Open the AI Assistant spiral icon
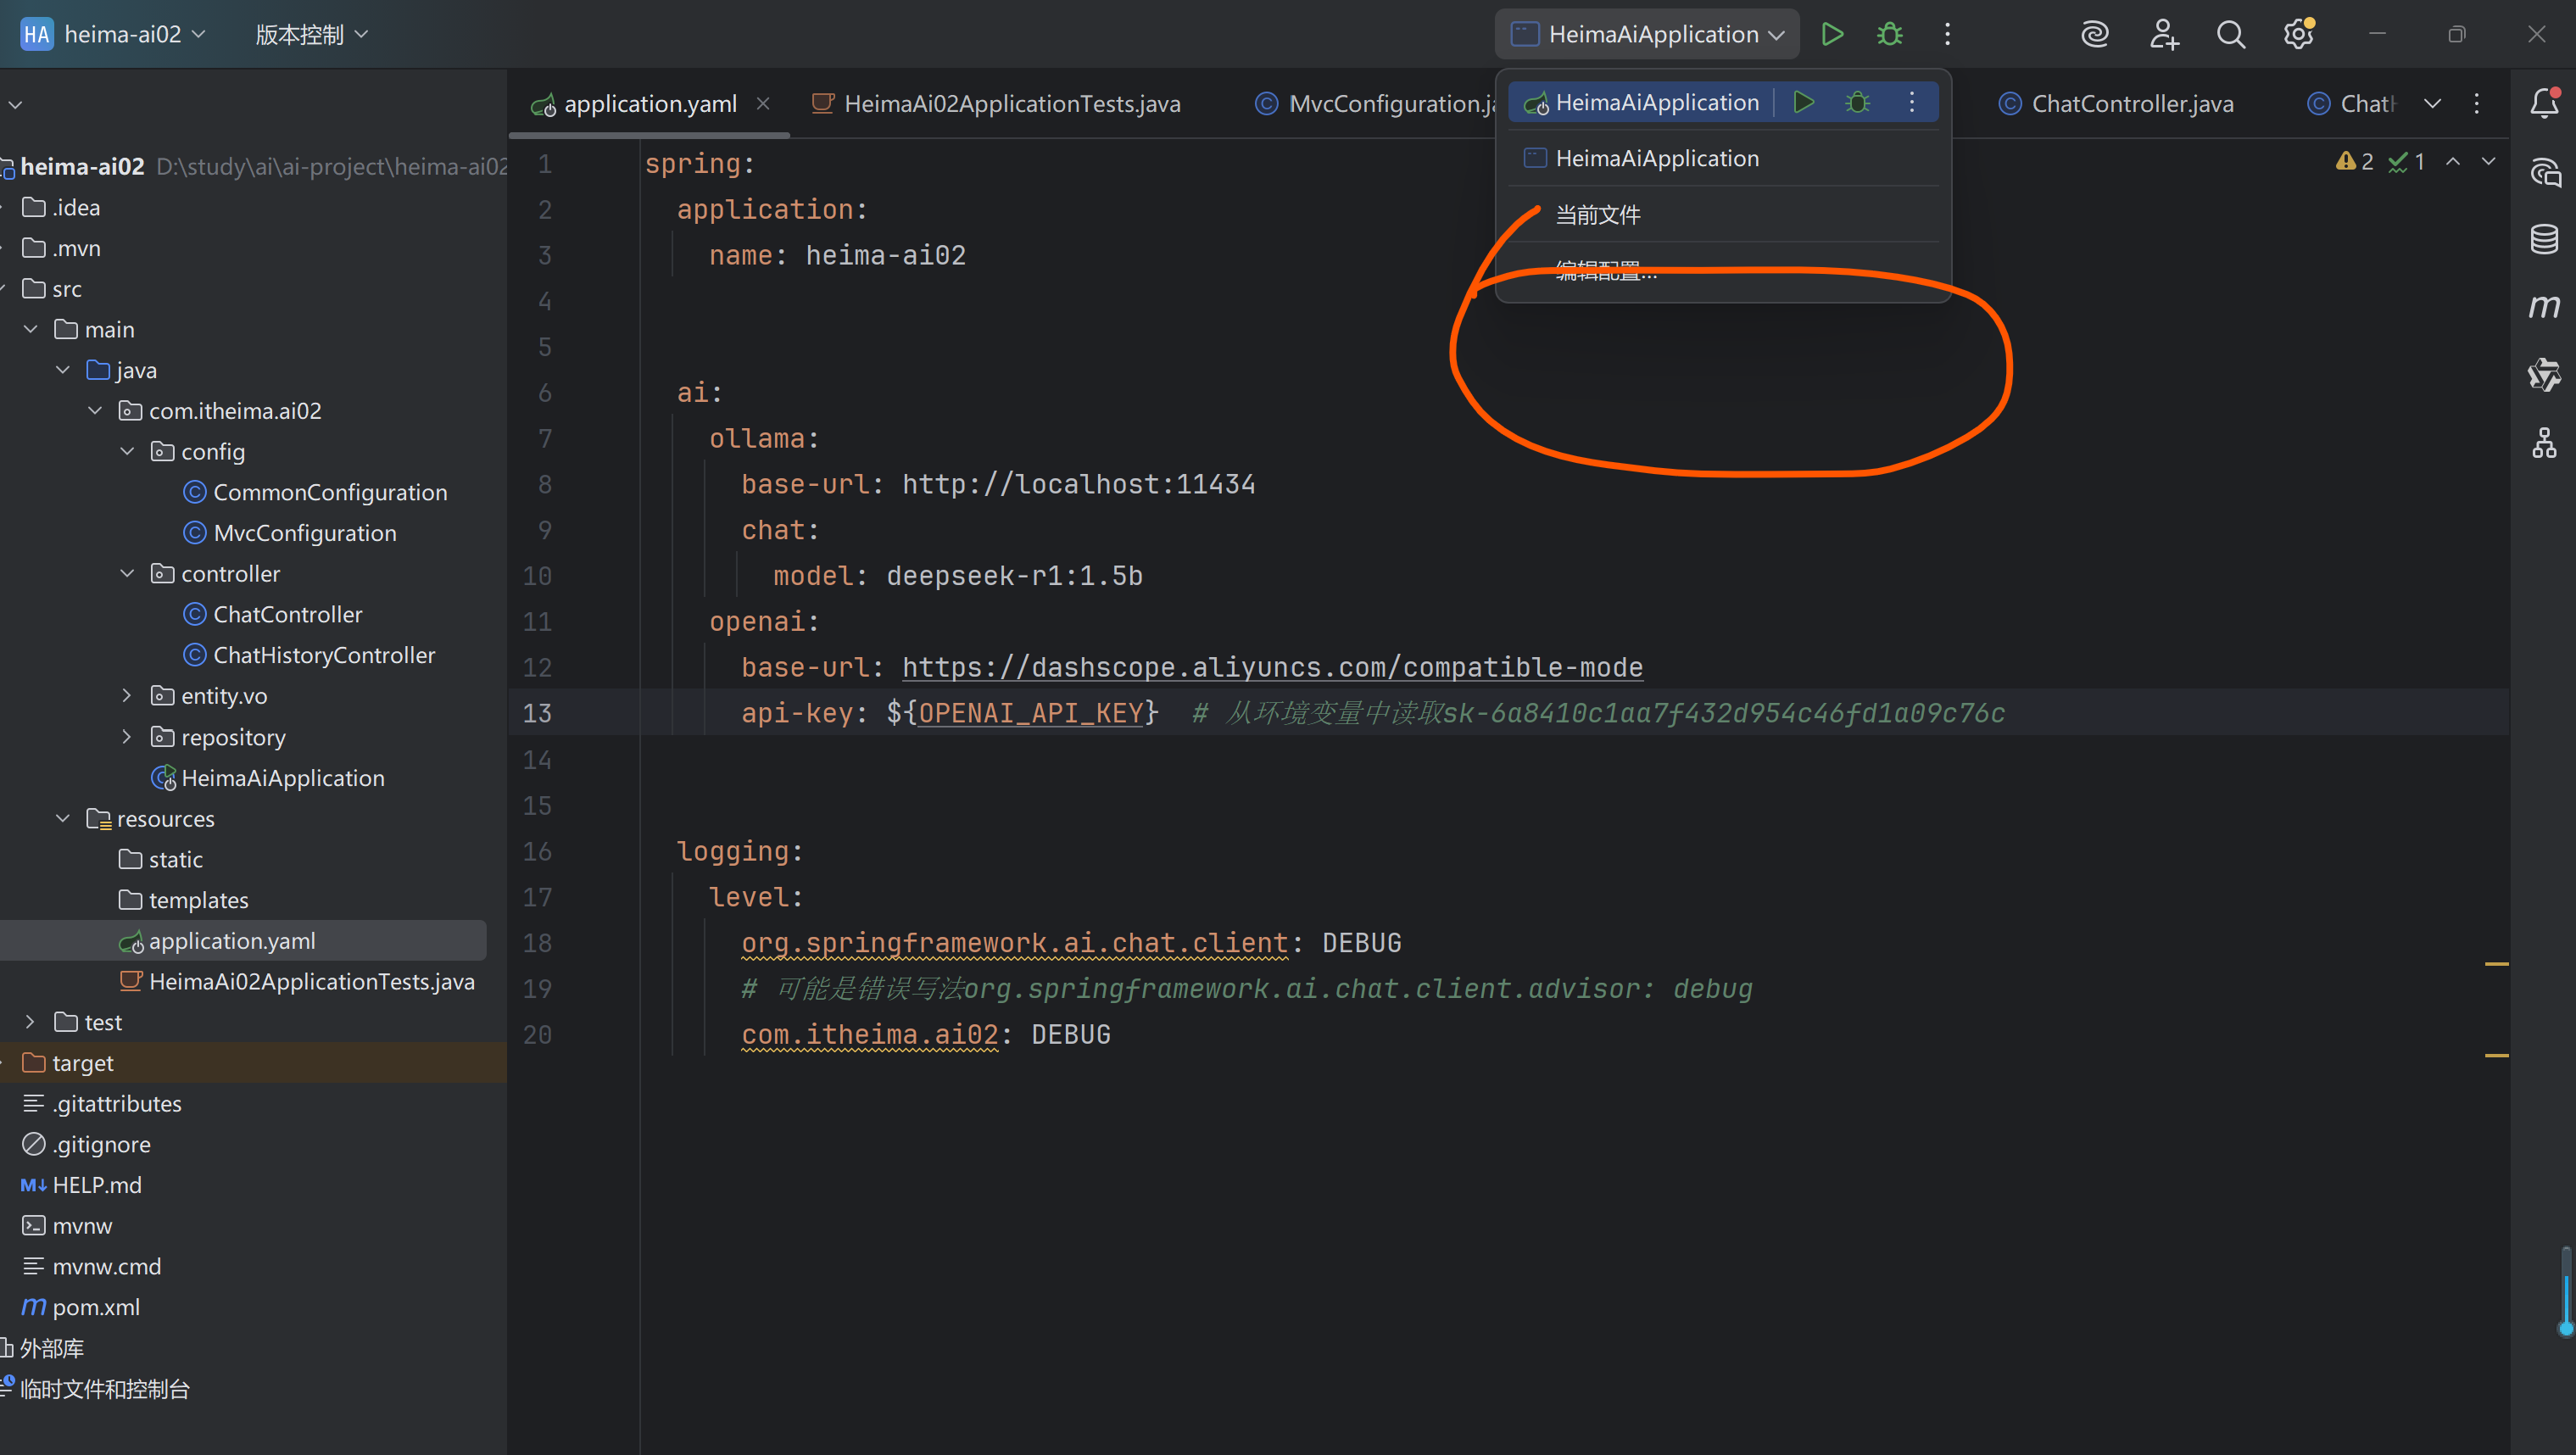 tap(2094, 35)
